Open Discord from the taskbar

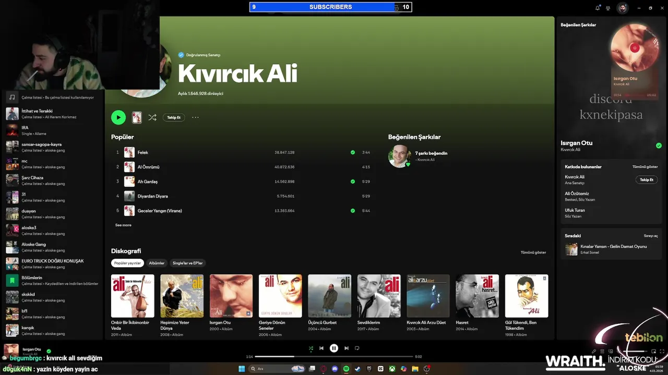click(x=335, y=369)
